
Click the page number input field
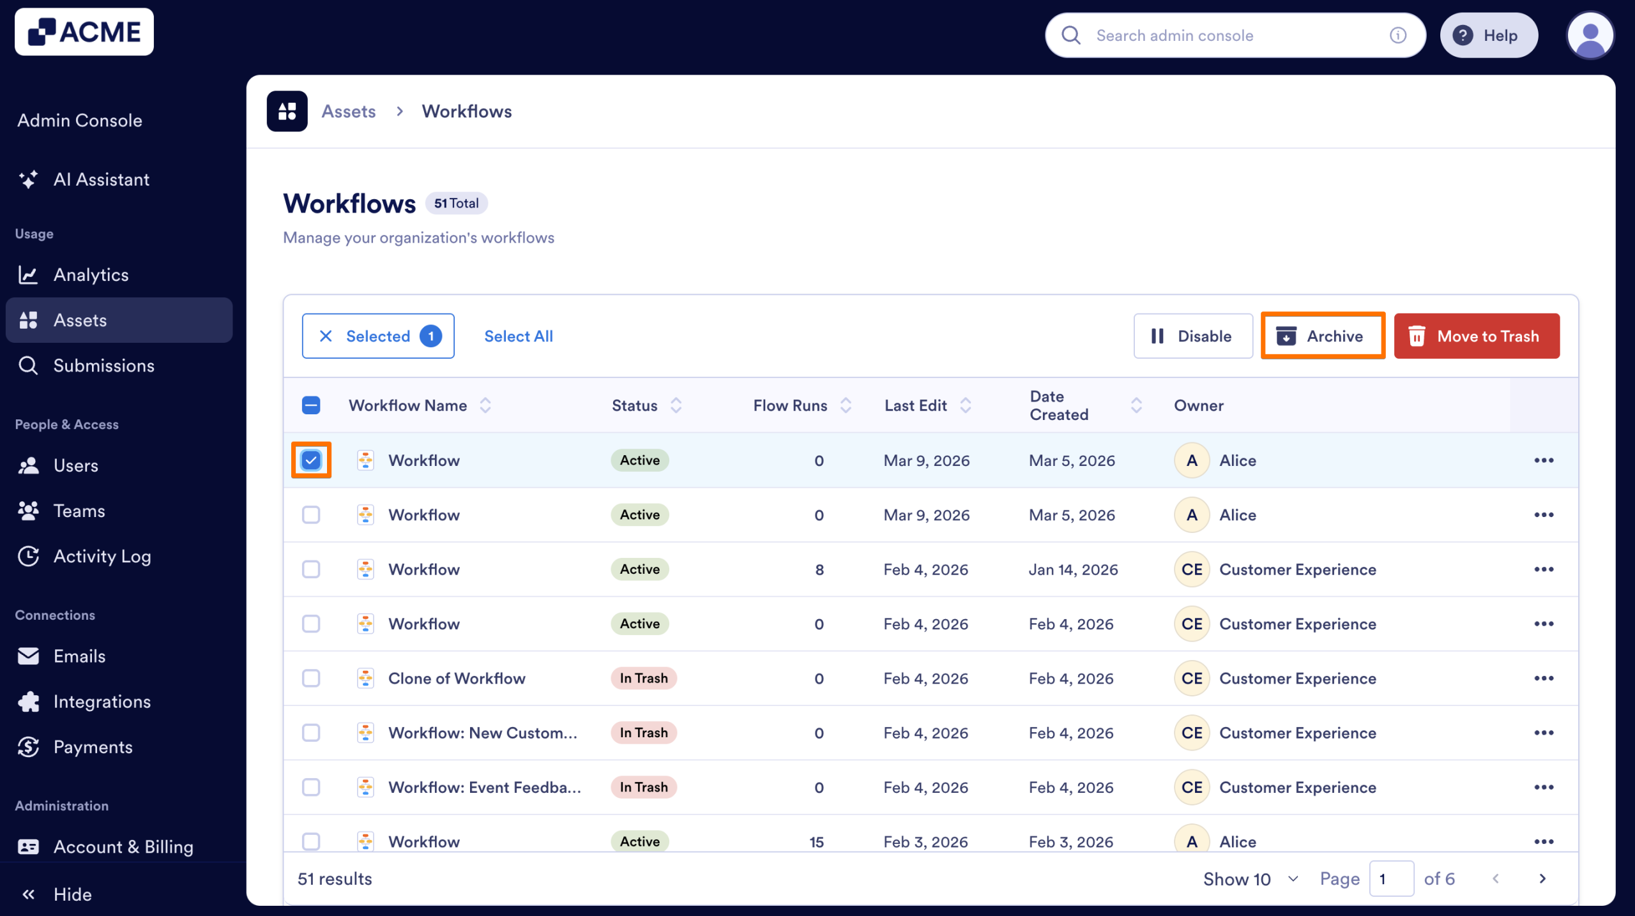coord(1392,878)
